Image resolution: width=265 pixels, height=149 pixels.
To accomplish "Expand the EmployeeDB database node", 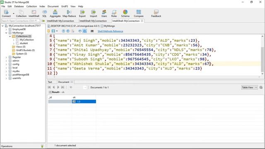I will click(x=6, y=29).
